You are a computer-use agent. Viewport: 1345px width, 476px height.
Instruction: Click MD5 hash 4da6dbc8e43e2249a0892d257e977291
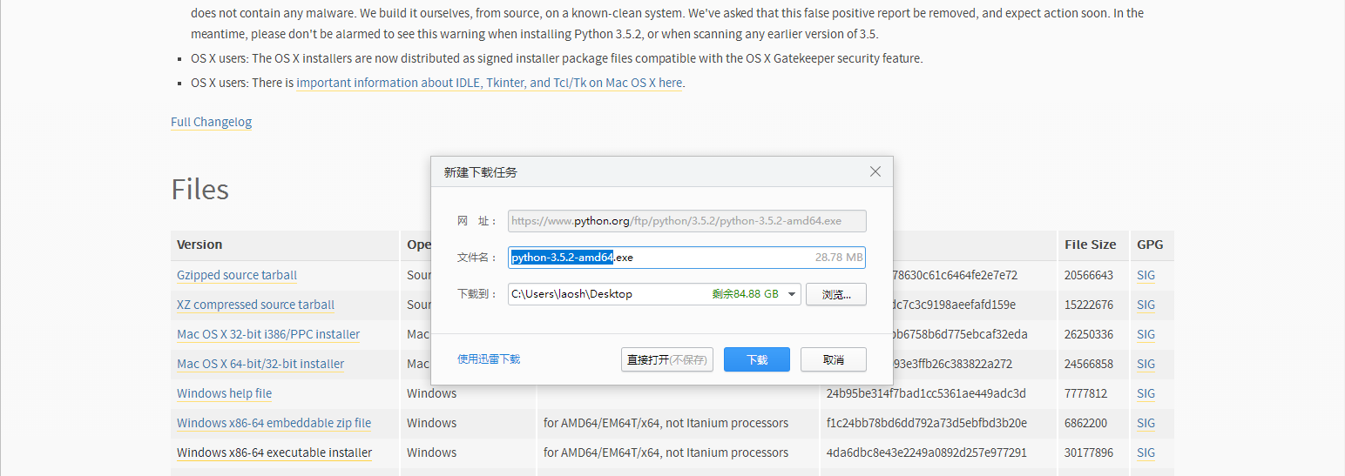(x=927, y=453)
